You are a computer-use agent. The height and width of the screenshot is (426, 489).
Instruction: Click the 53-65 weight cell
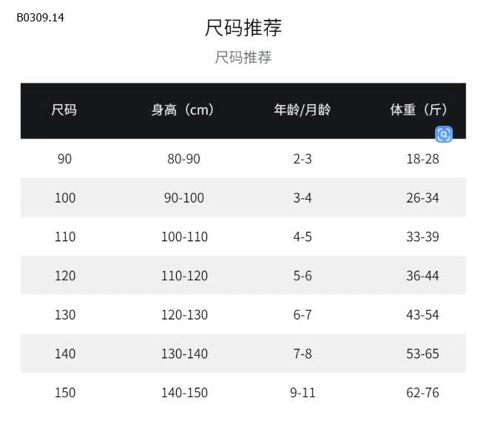point(422,354)
